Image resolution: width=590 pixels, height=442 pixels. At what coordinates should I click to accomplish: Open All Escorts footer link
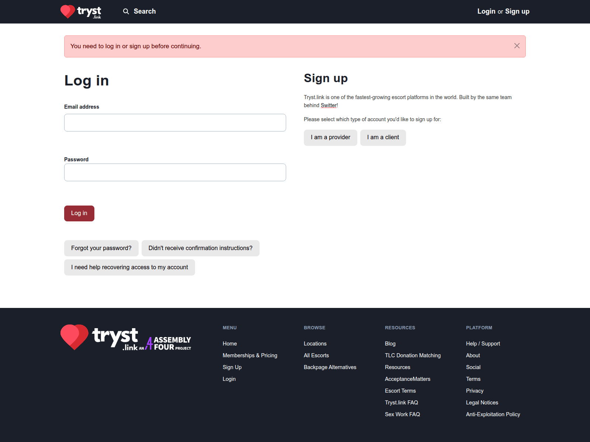(x=316, y=355)
